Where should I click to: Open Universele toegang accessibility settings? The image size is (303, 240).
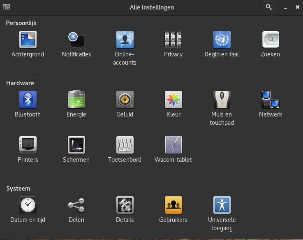point(222,214)
